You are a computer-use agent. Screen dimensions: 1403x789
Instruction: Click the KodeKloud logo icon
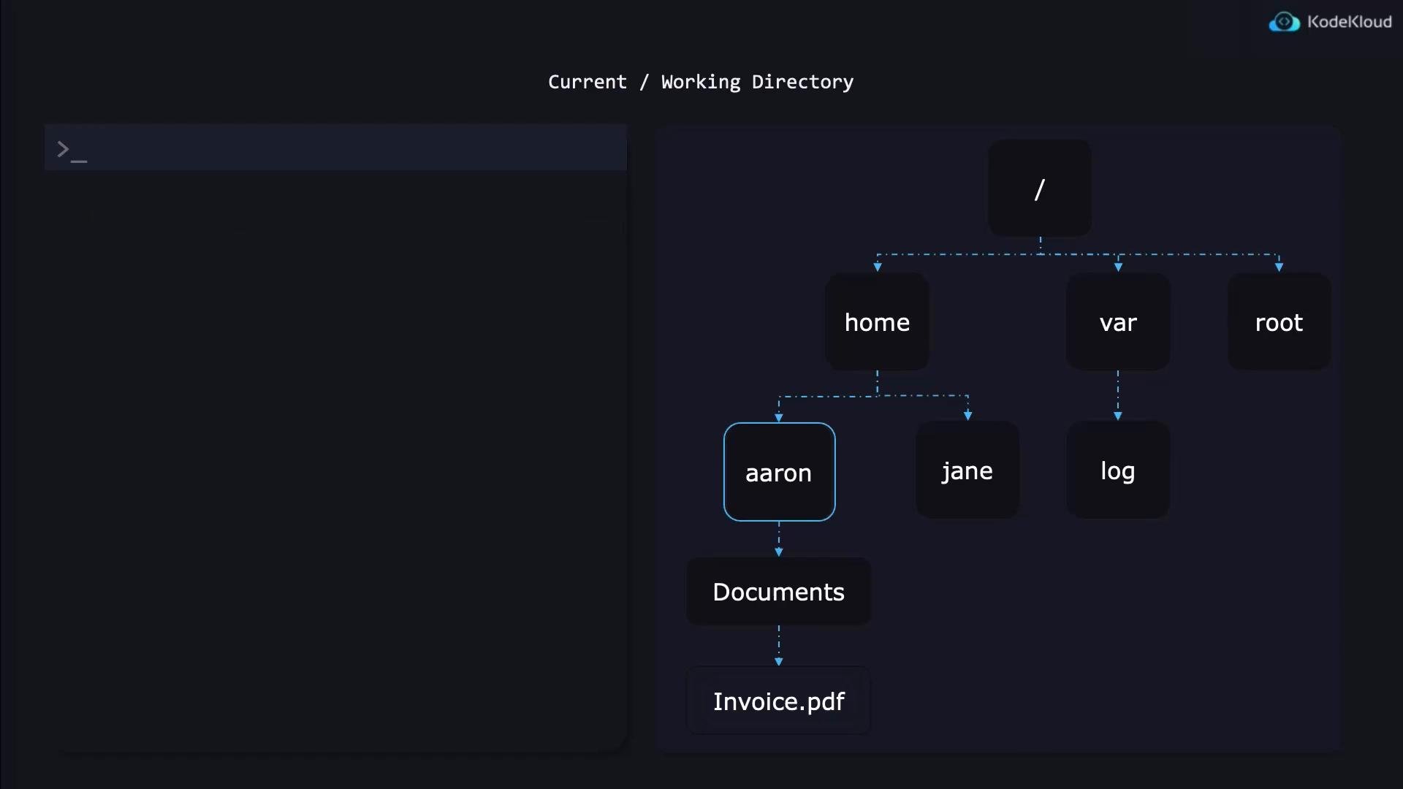click(1284, 22)
